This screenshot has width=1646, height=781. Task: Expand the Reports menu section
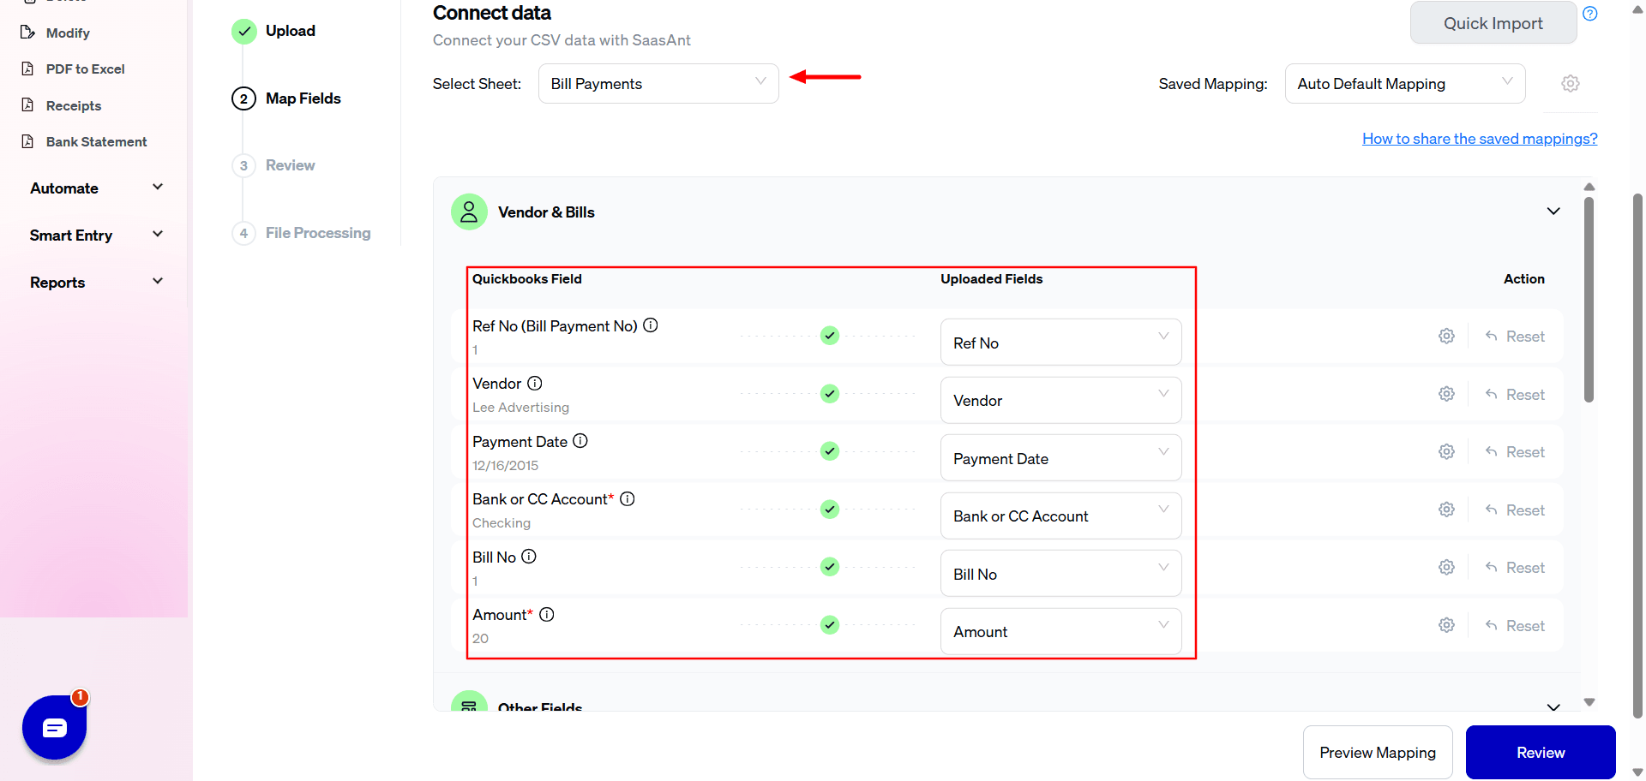pyautogui.click(x=96, y=283)
